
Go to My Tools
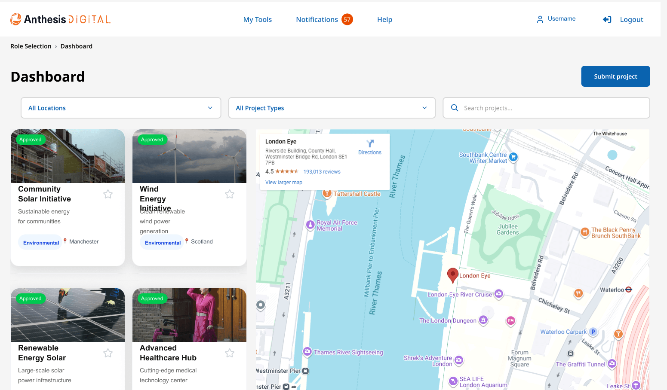pos(258,19)
